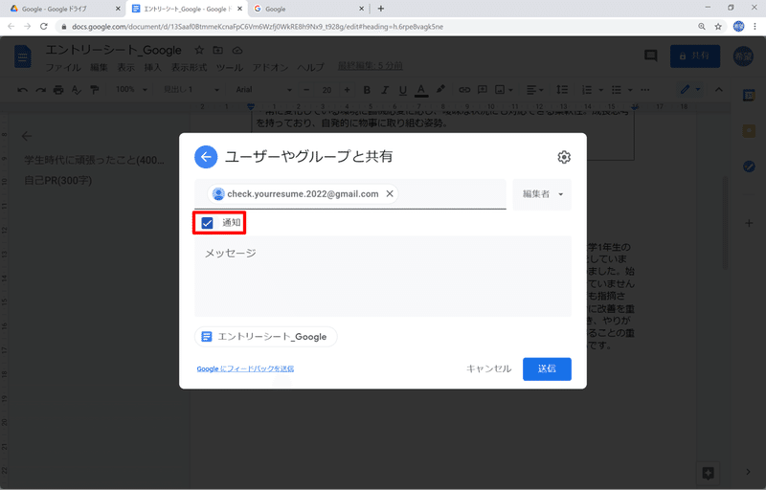Click the insert link icon
The height and width of the screenshot is (490, 766).
tap(464, 90)
